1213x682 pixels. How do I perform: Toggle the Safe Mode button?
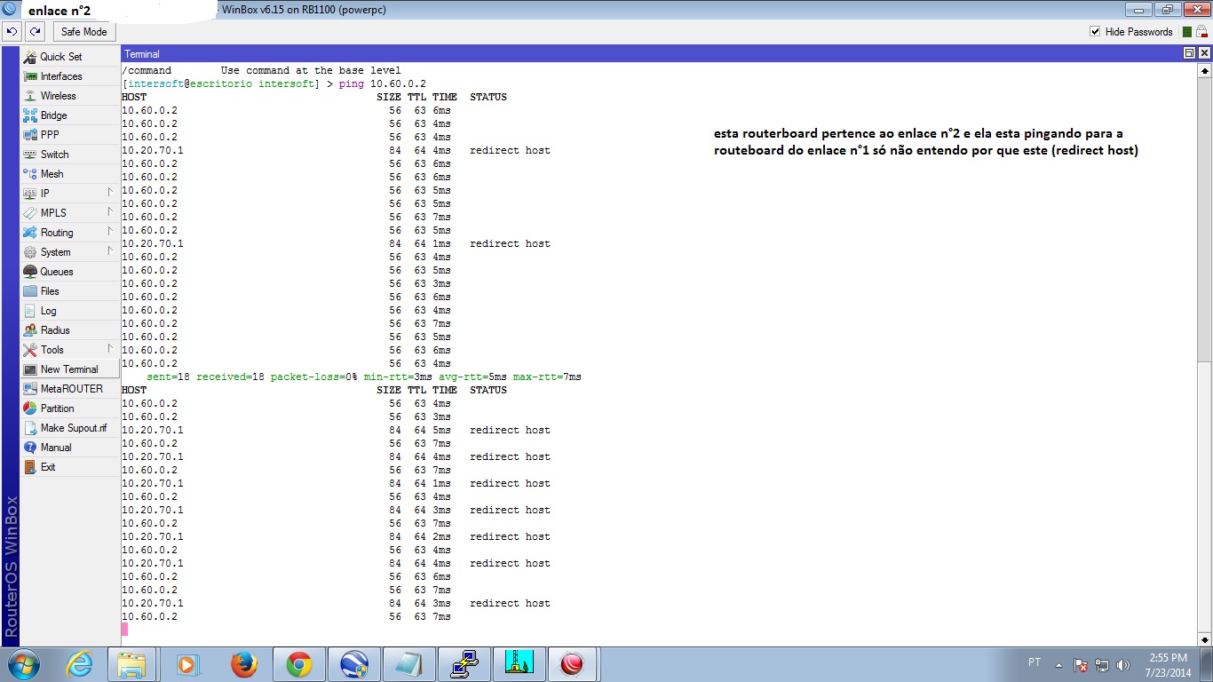83,32
